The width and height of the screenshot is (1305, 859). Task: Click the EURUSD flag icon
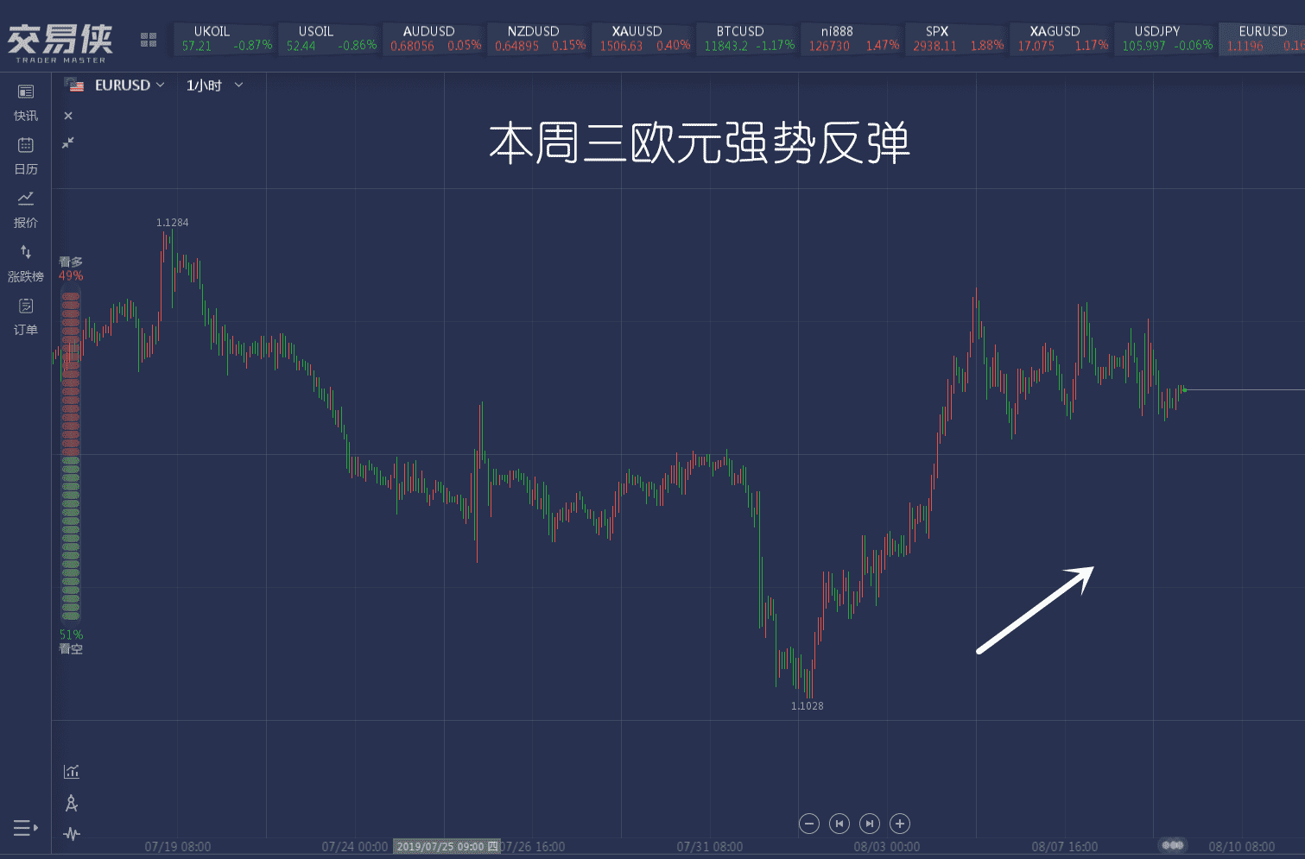tap(75, 85)
